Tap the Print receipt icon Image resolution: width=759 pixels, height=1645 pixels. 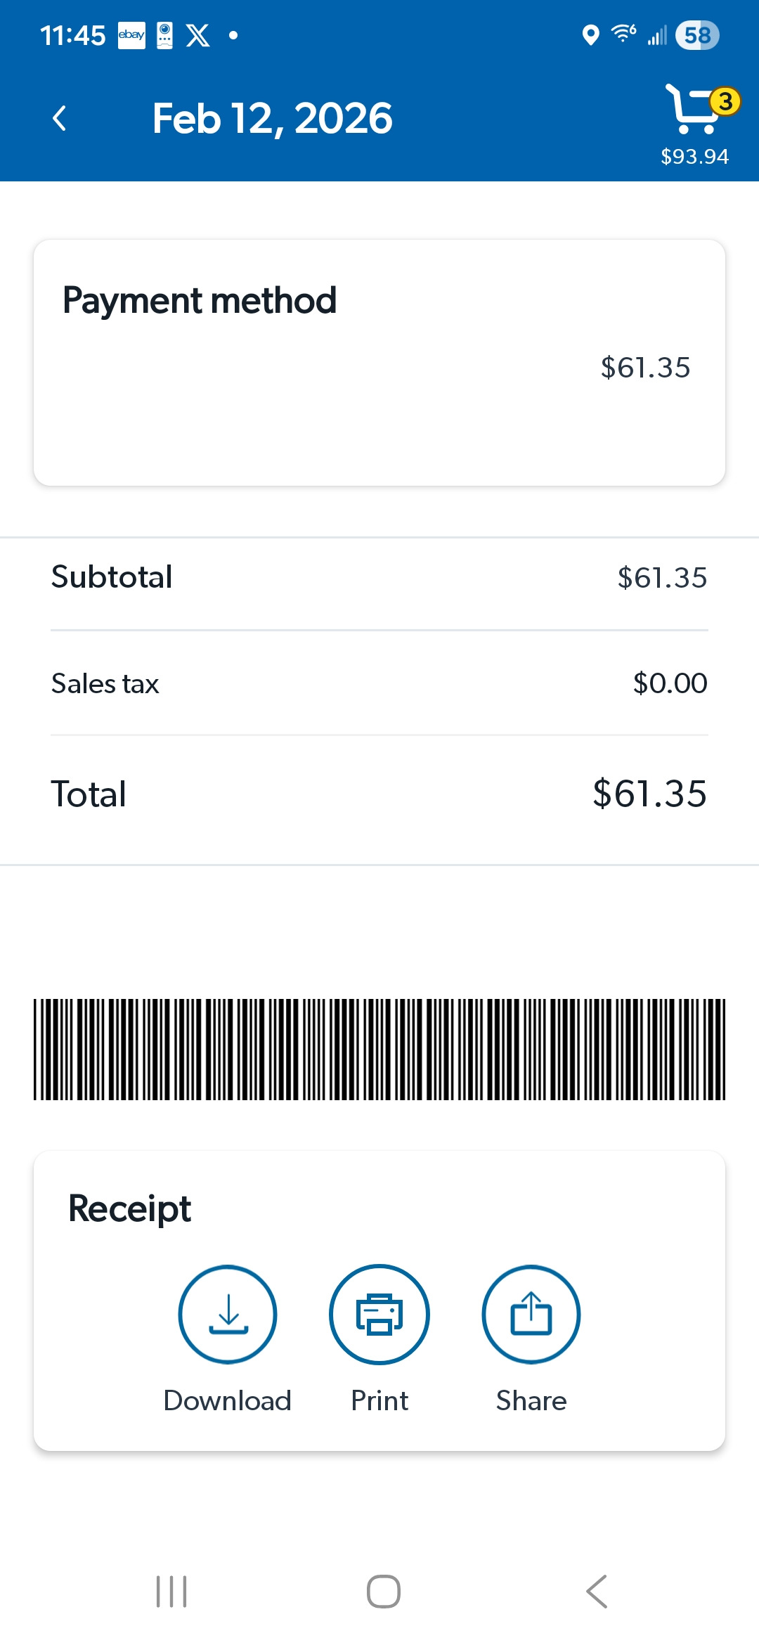click(379, 1314)
